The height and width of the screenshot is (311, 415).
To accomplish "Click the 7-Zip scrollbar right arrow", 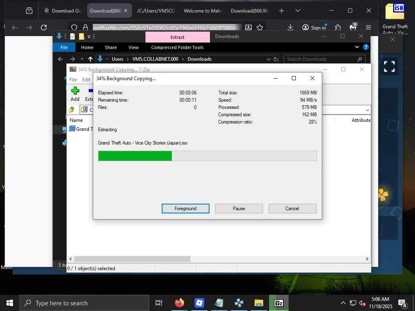I will tap(367, 259).
